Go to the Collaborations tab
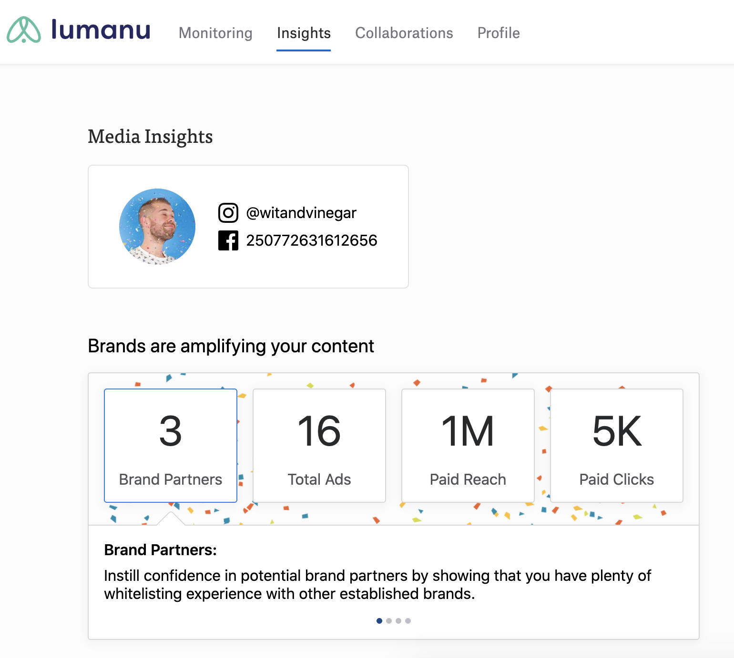This screenshot has height=658, width=734. [404, 33]
